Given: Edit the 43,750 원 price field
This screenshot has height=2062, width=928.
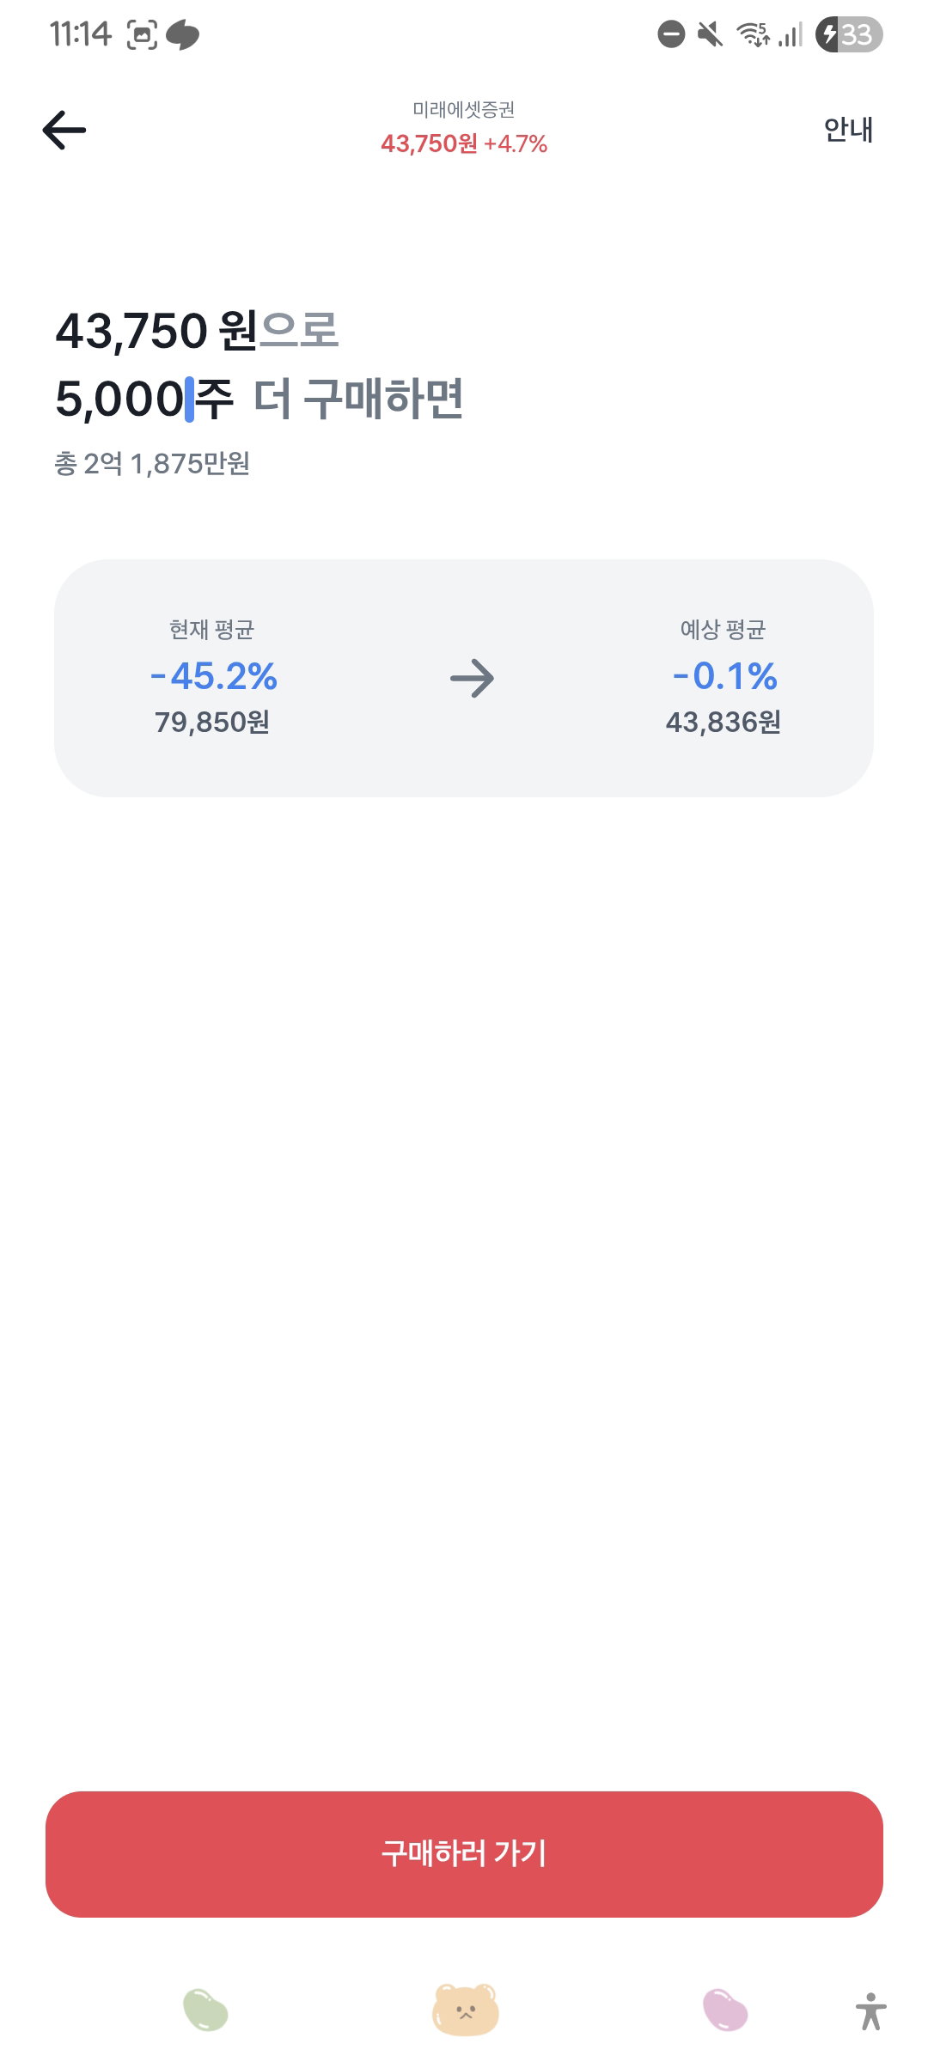Looking at the screenshot, I should click(x=156, y=331).
